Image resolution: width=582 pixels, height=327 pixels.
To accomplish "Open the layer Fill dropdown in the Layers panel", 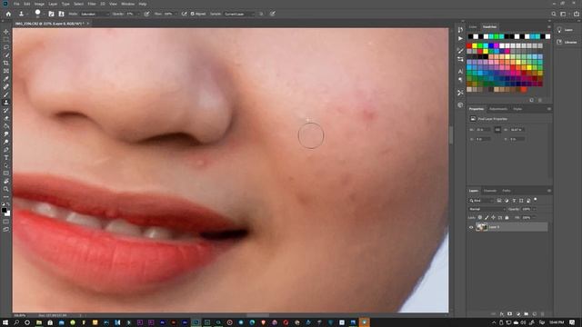I will 535,218.
